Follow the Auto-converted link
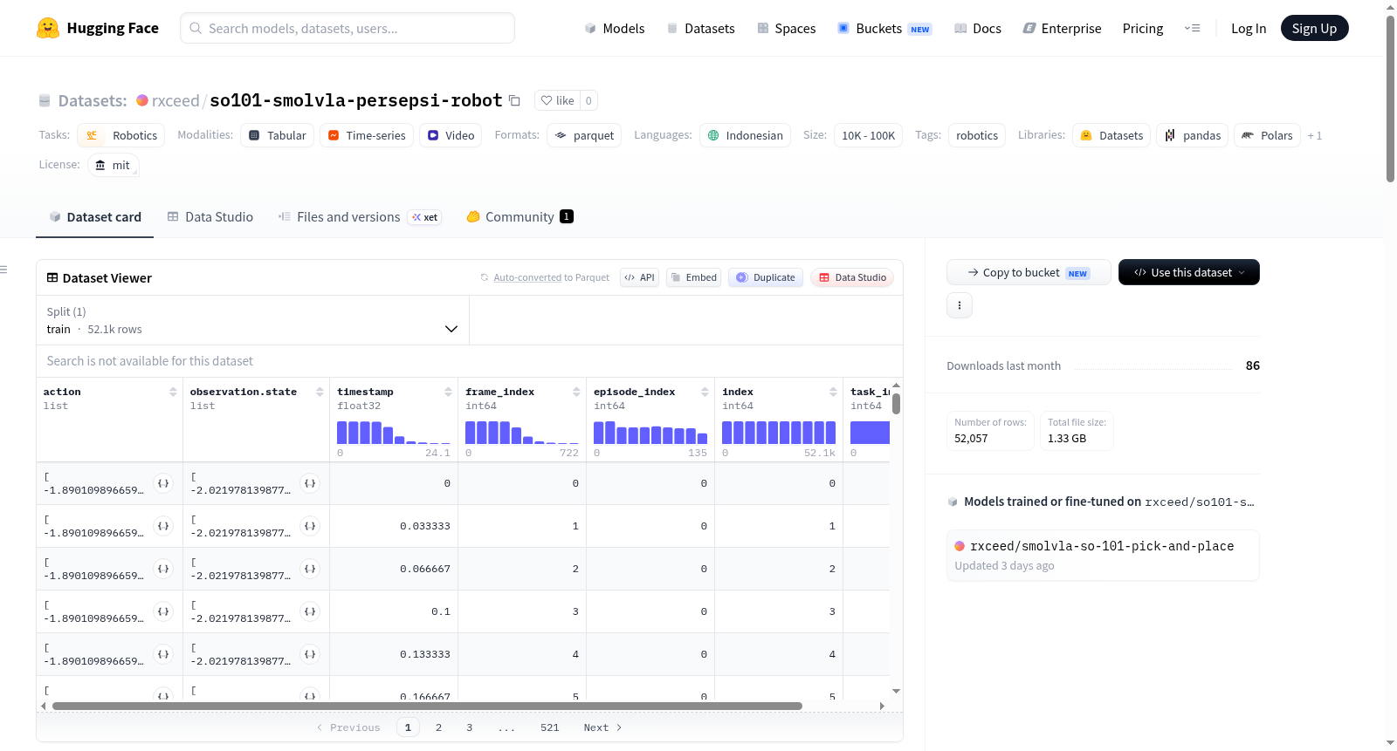This screenshot has height=751, width=1397. (x=527, y=277)
